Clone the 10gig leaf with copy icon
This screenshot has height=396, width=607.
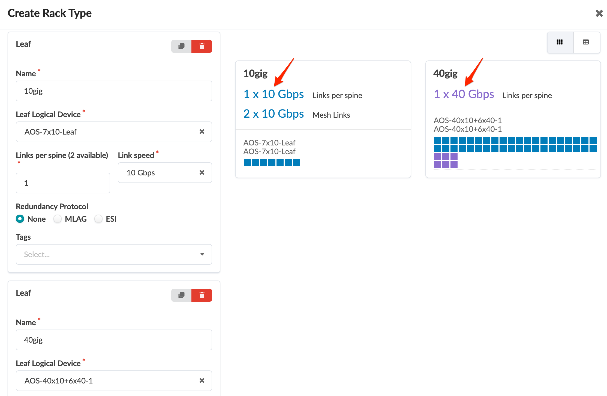click(x=181, y=46)
